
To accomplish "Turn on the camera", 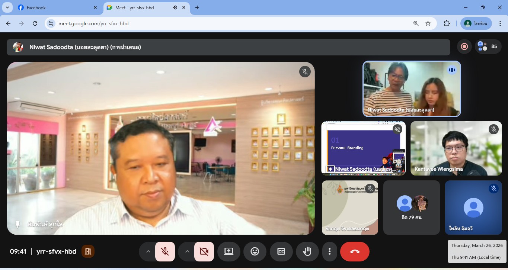I will pos(204,251).
